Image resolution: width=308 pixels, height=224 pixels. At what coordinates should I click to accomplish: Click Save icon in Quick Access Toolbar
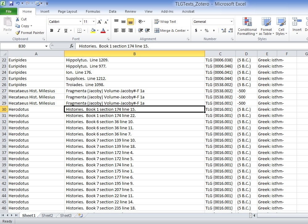point(11,4)
